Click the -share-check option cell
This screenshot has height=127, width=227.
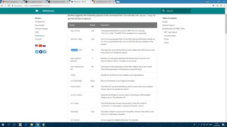click(75, 87)
